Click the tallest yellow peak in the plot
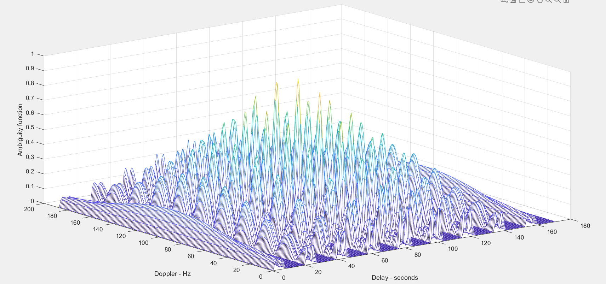This screenshot has height=284, width=606. [298, 80]
